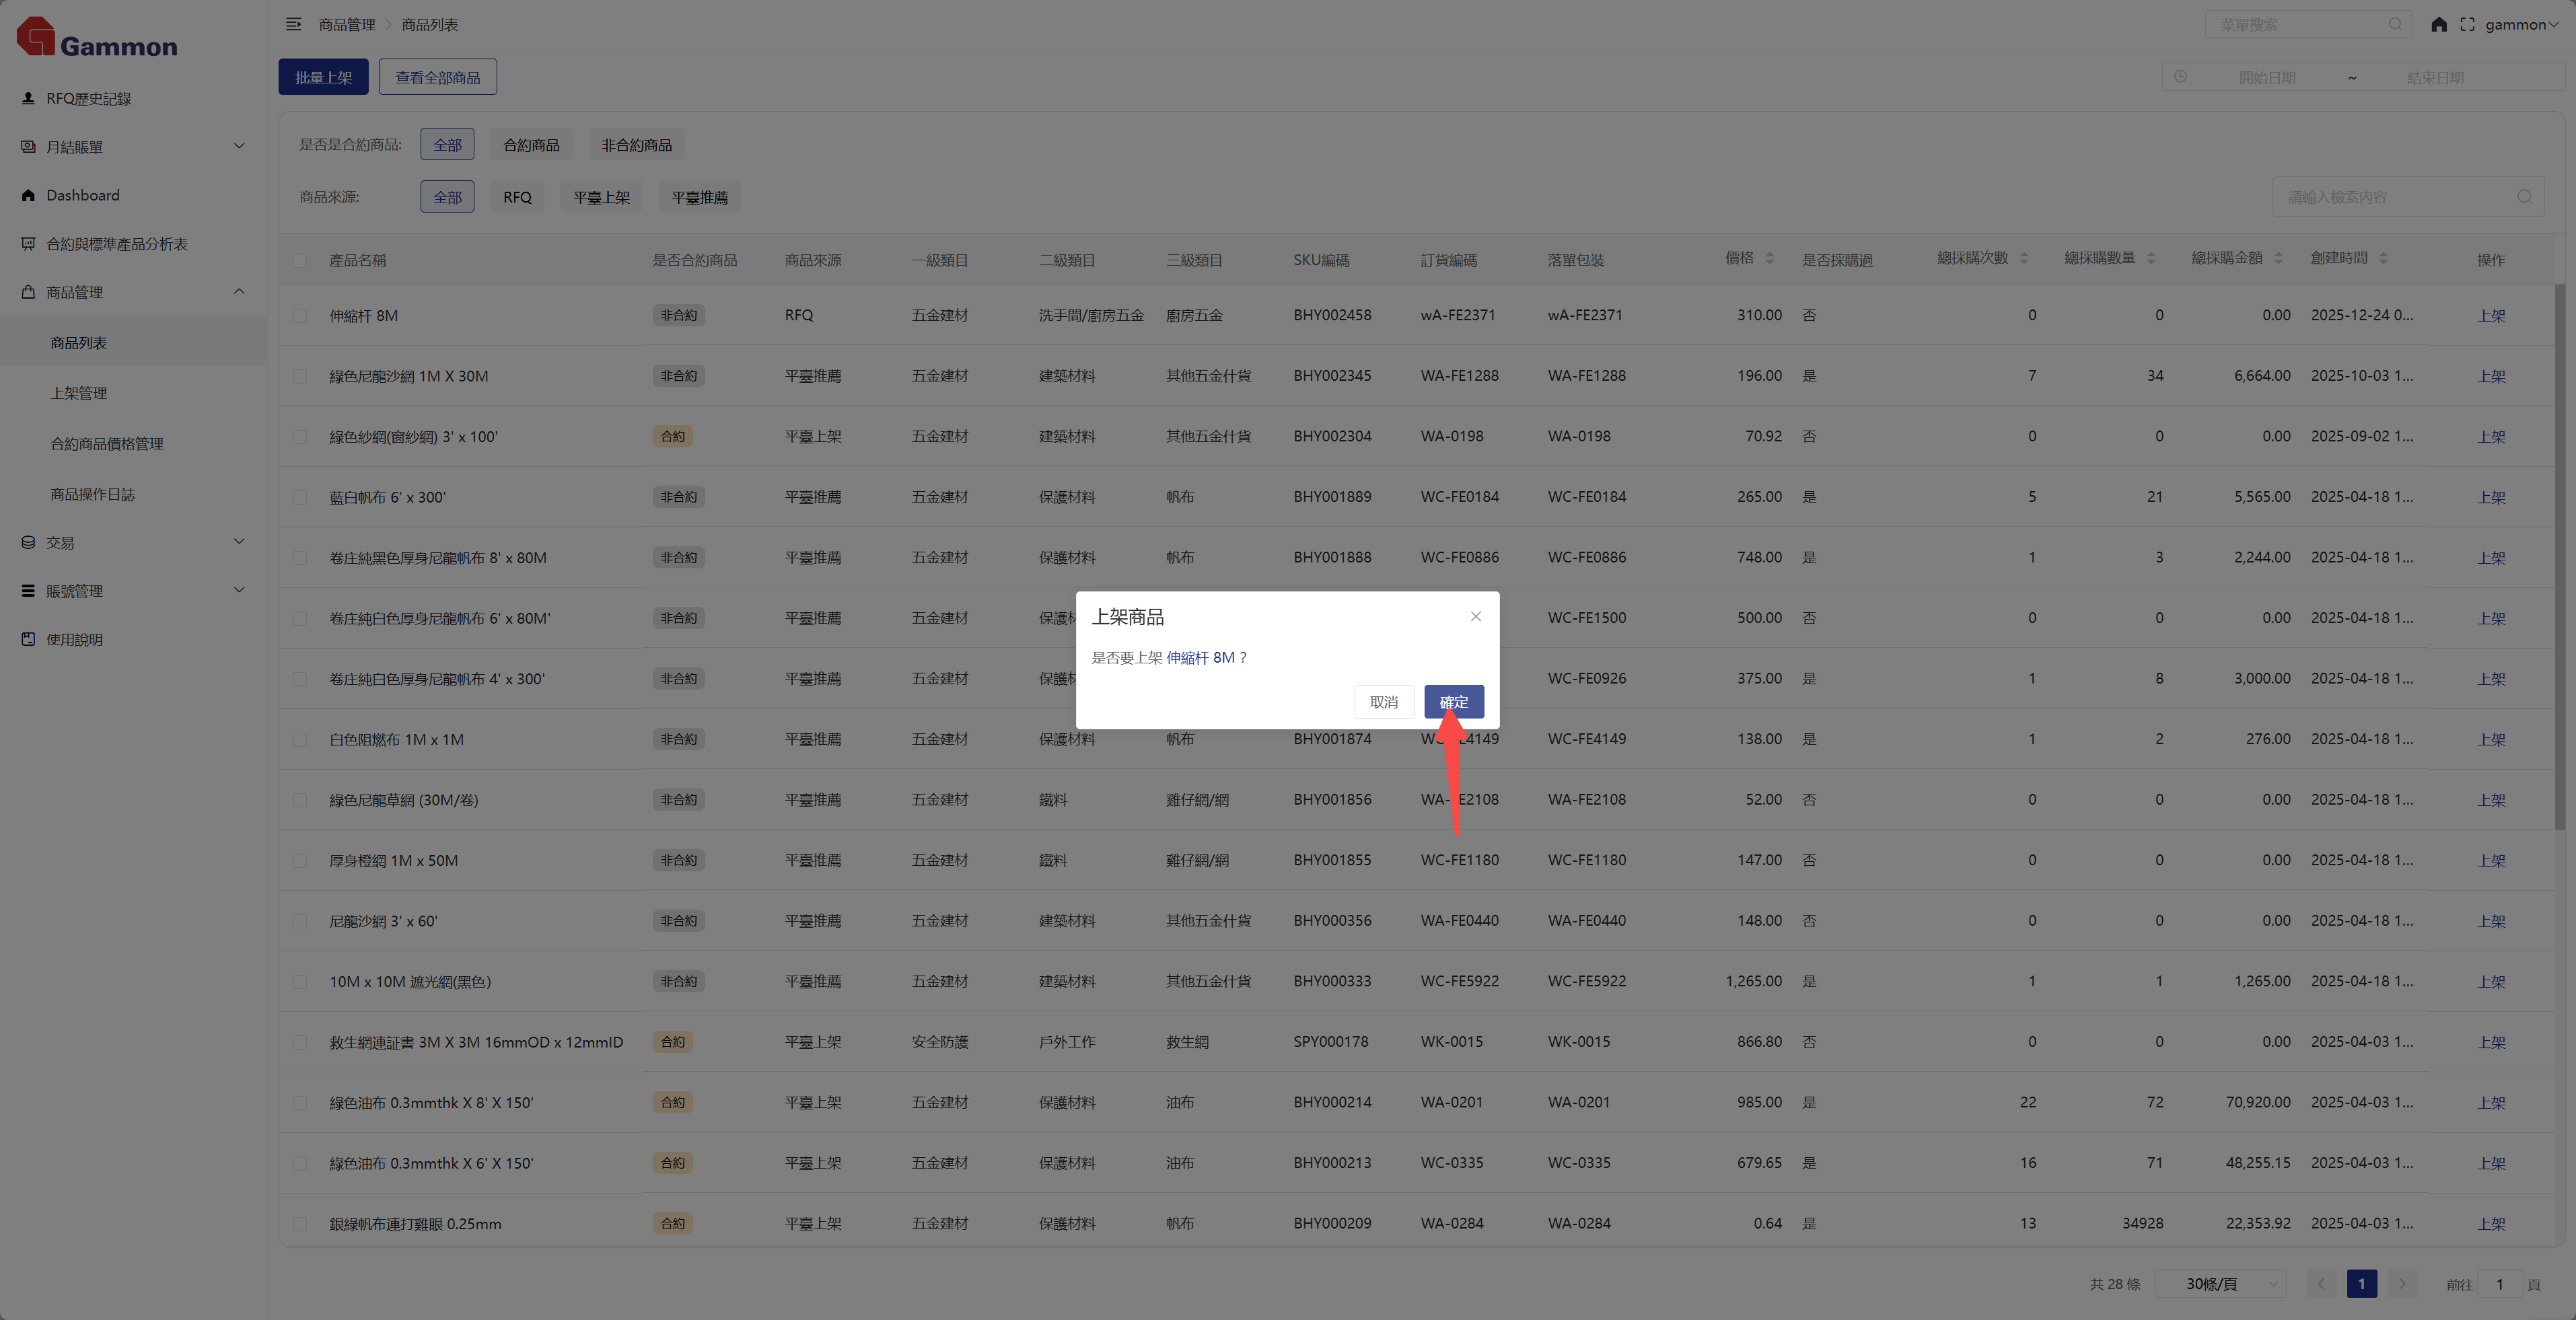
Task: Select checkbox for 綠色尼龍沙網 1M X 30M
Action: [300, 376]
